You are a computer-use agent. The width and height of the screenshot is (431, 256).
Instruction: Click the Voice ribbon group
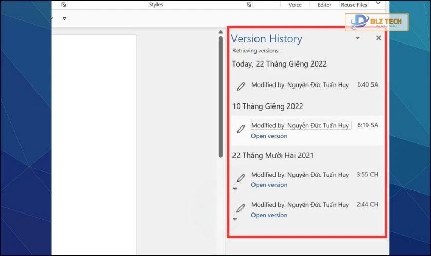click(295, 5)
